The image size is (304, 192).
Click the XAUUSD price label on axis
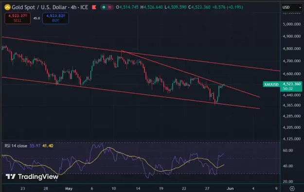coord(271,84)
